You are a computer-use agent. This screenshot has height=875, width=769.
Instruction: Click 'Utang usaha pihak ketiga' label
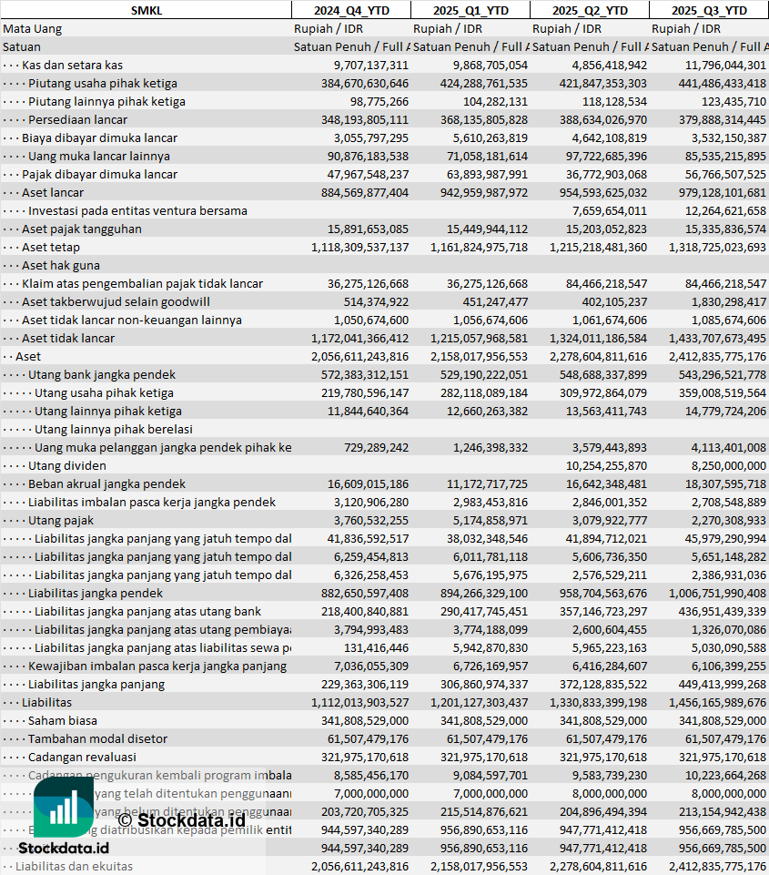[x=105, y=392]
